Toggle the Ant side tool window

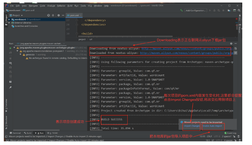point(240,18)
